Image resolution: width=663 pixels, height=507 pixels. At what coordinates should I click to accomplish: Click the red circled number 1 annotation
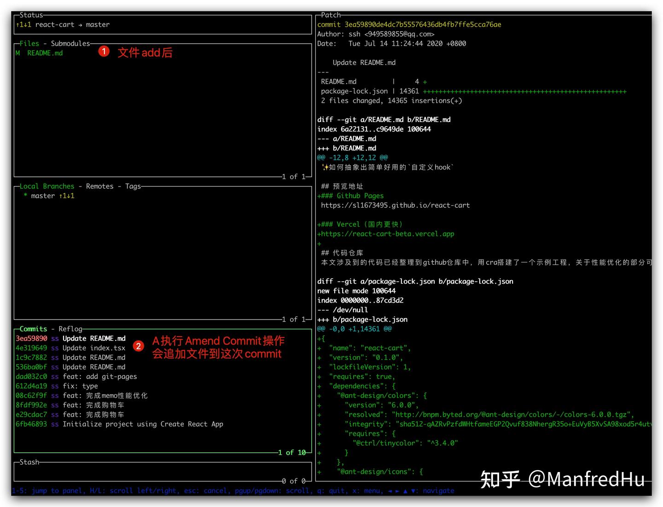104,51
